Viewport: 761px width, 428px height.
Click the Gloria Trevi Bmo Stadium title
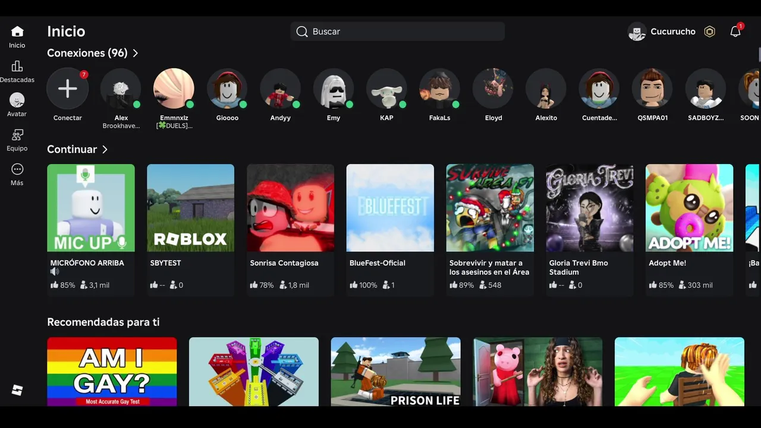[x=579, y=267]
